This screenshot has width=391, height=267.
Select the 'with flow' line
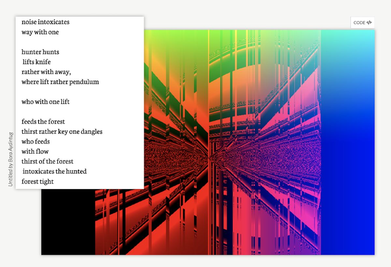[35, 152]
